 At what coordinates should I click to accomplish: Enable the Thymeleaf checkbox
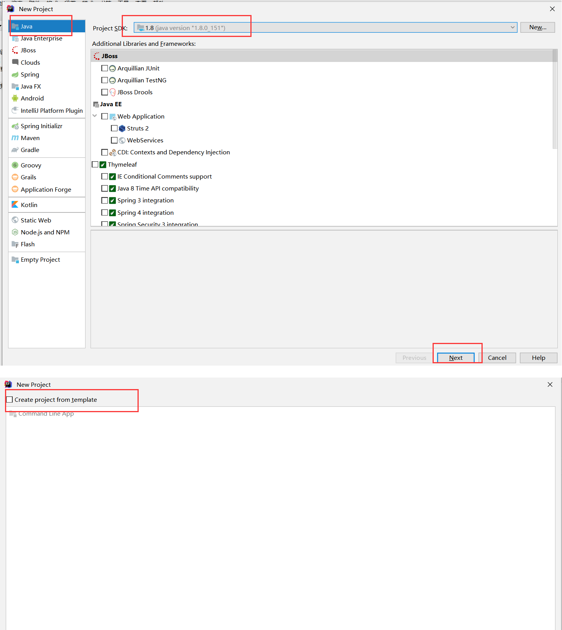tap(95, 164)
